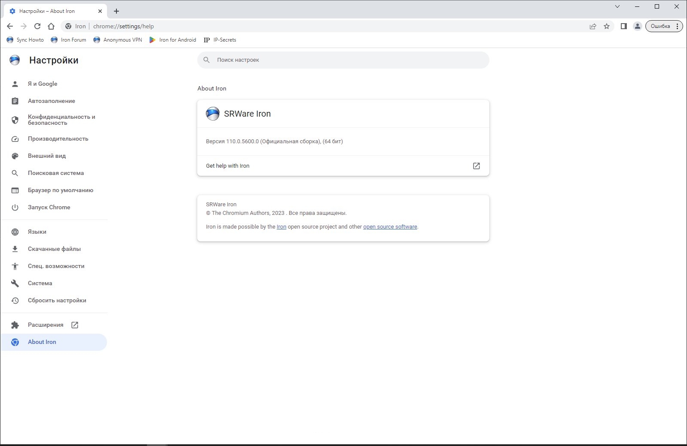Open the Iron open source project link

pos(281,227)
